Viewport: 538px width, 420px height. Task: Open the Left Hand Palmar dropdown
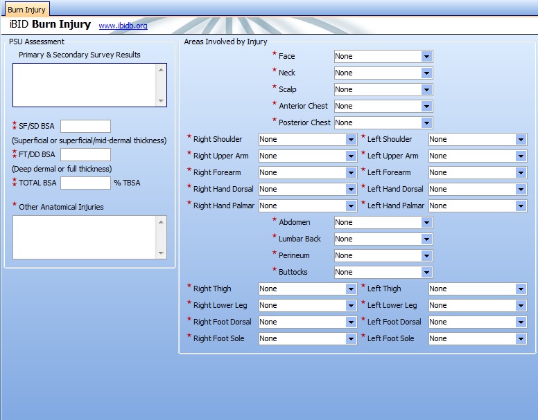coord(521,206)
